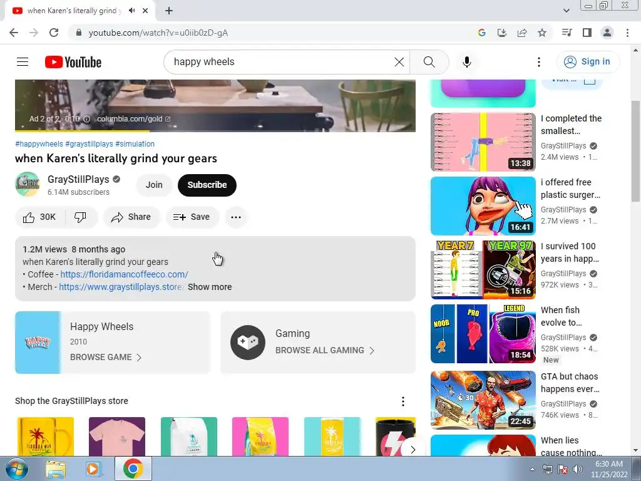
Task: Open the YouTube hamburger guide menu
Action: coord(23,62)
